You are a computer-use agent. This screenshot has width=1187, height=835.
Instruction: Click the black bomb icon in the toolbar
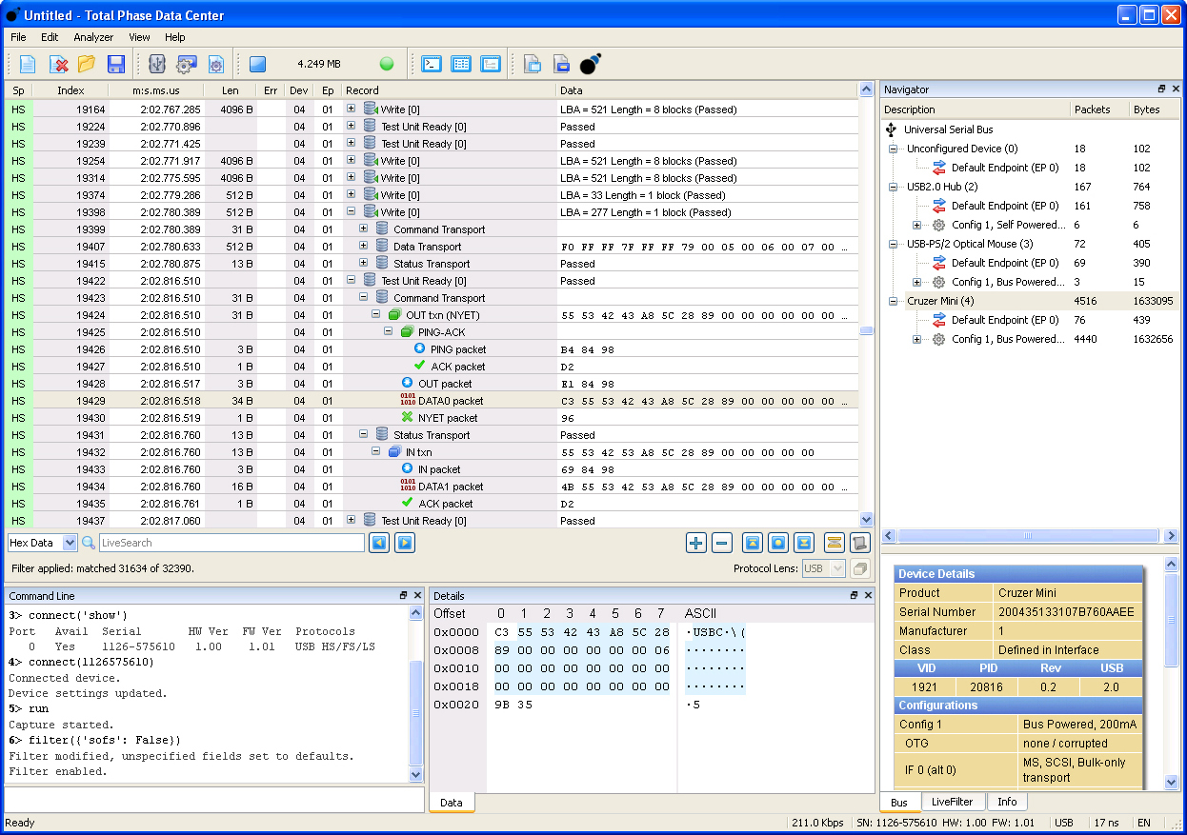(591, 65)
